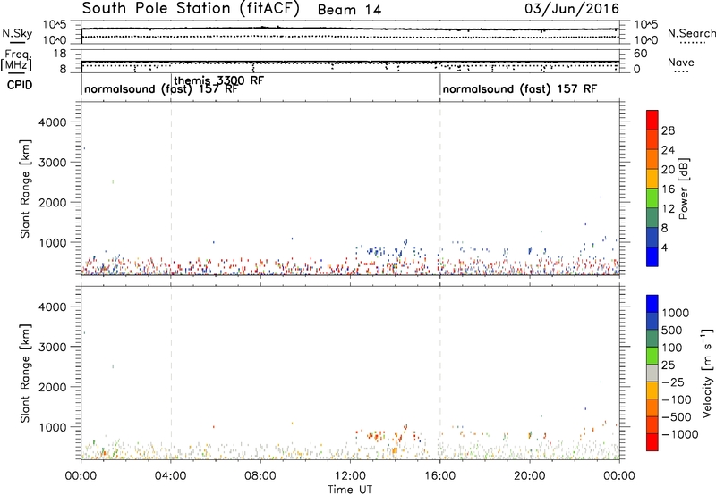Click the date '03/Jun/2016'

[572, 9]
